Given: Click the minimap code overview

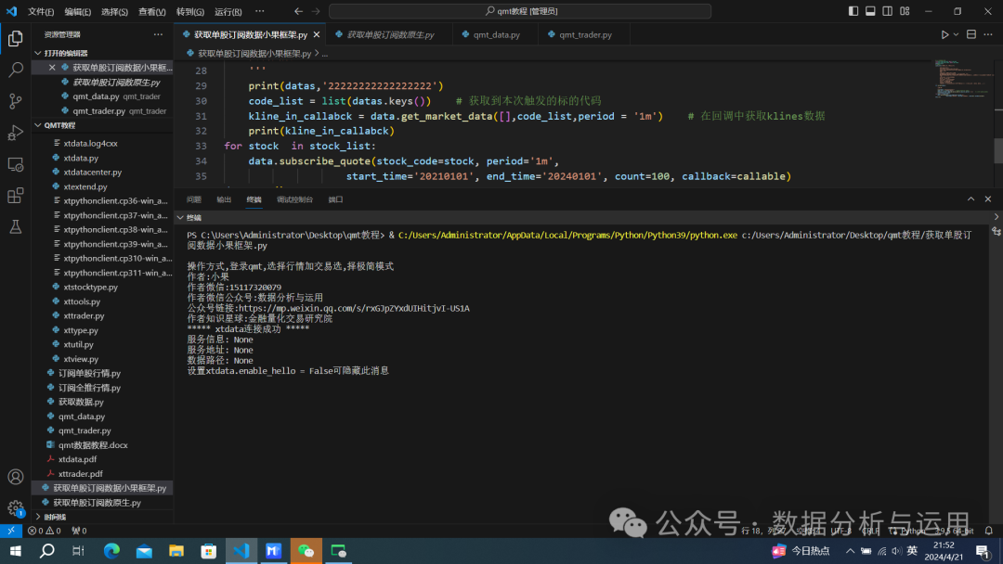Looking at the screenshot, I should point(962,79).
